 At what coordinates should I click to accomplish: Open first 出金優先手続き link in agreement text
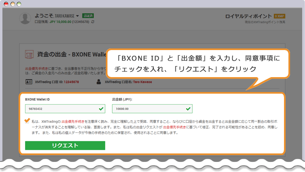pos(73,122)
